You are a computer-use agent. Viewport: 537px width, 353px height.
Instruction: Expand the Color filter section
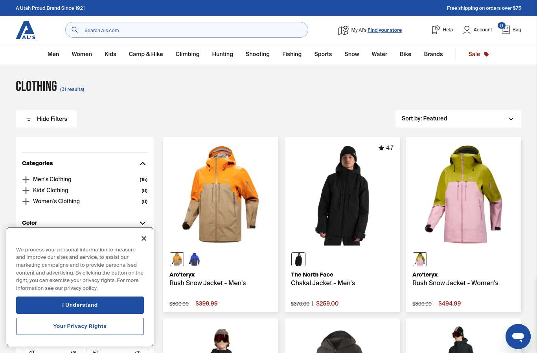[143, 223]
